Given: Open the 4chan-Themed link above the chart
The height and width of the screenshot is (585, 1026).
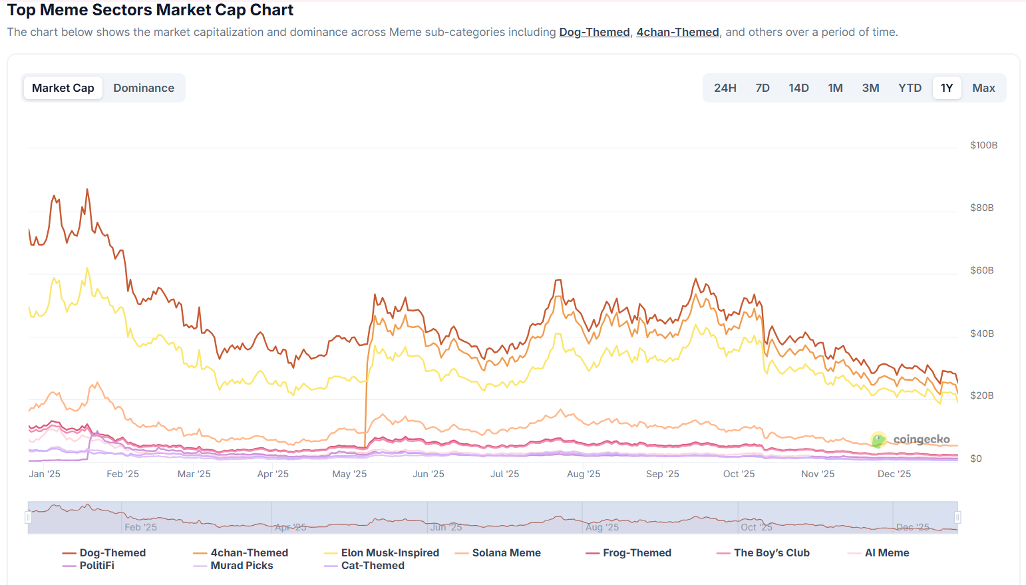Looking at the screenshot, I should pos(677,31).
